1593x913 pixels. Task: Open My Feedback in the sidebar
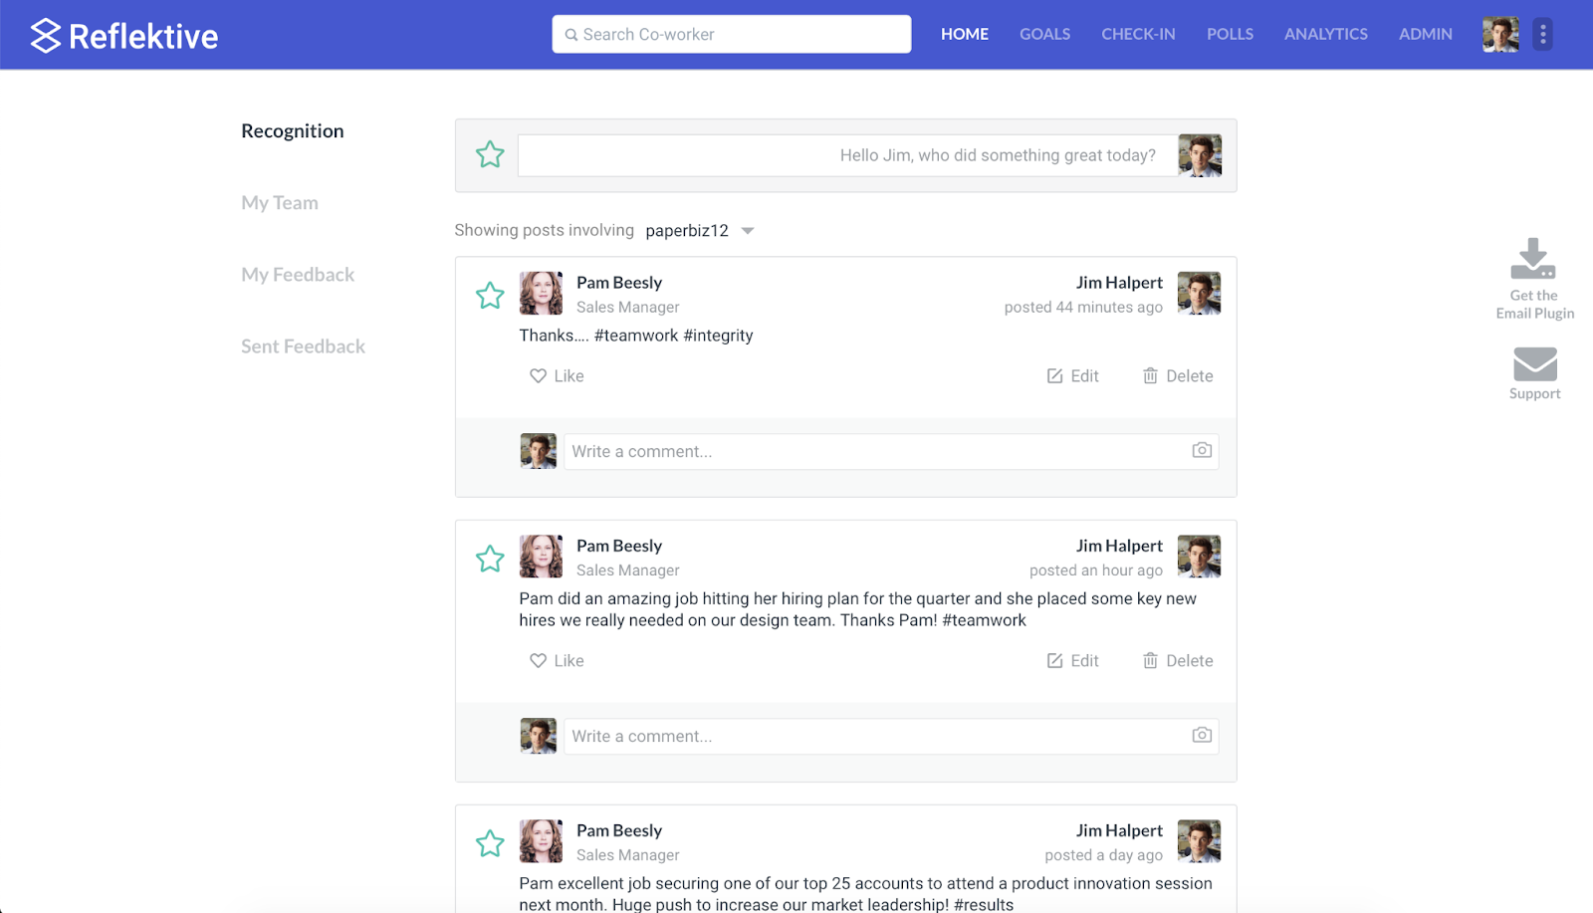(x=297, y=274)
